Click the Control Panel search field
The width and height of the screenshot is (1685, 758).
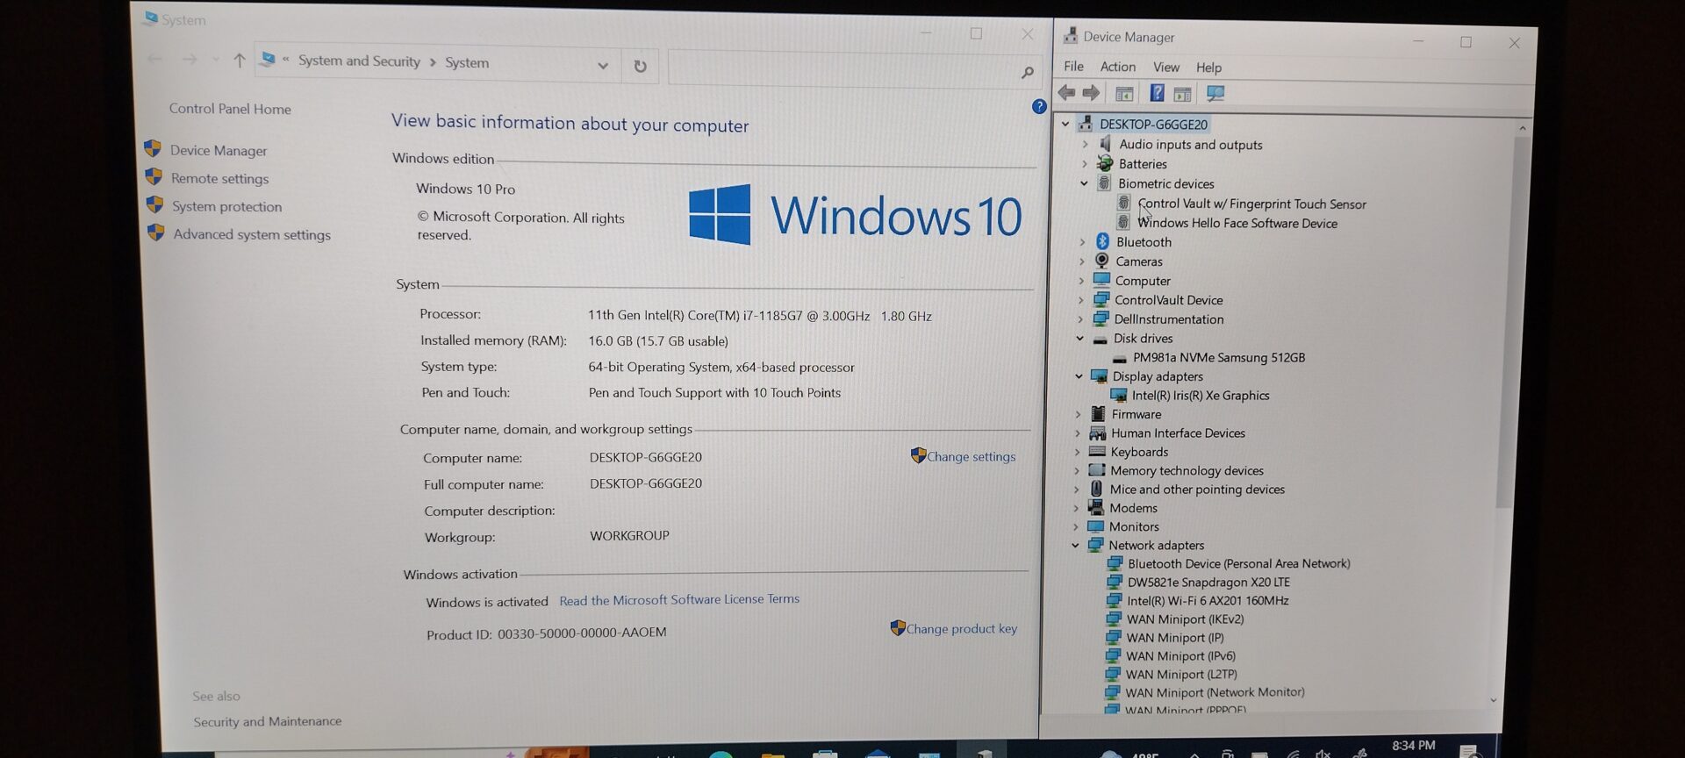(x=853, y=69)
